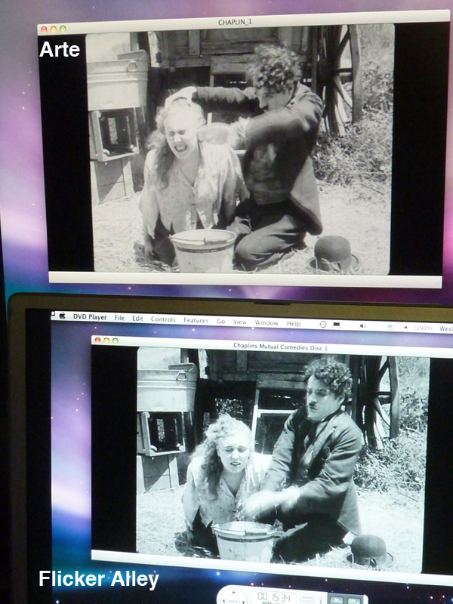The image size is (453, 604).
Task: Minimize the Chaplins Mutual Comedies window
Action: (x=106, y=341)
